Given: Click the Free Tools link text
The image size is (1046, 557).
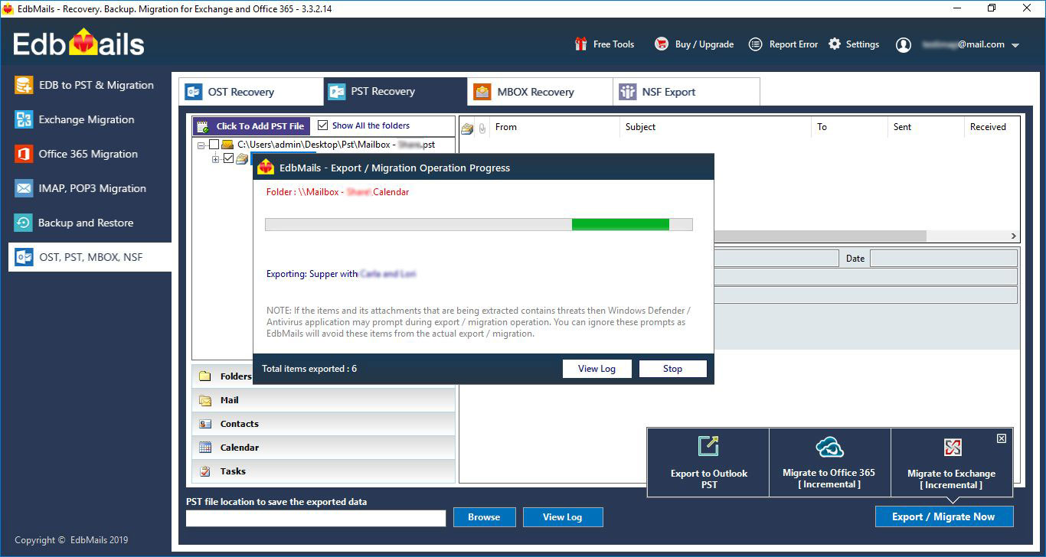Looking at the screenshot, I should tap(613, 44).
